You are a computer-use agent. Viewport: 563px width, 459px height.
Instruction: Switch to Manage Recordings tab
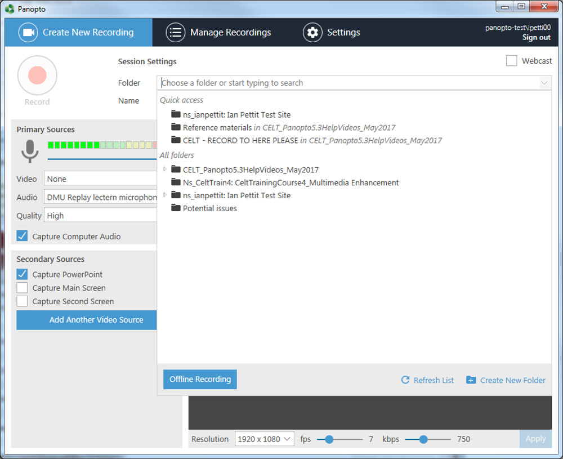point(218,32)
